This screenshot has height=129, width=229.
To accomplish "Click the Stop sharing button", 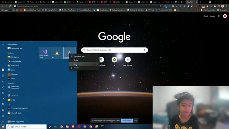I will 127,121.
